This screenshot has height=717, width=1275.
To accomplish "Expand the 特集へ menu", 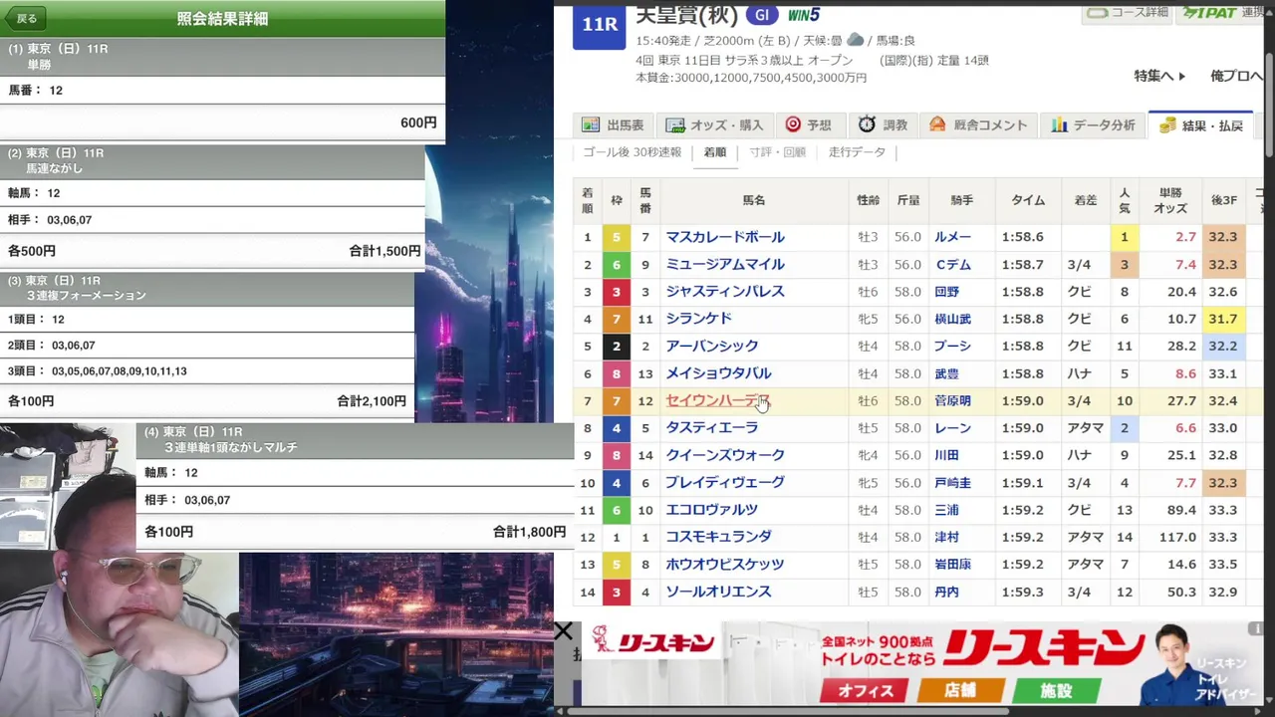I will coord(1159,76).
